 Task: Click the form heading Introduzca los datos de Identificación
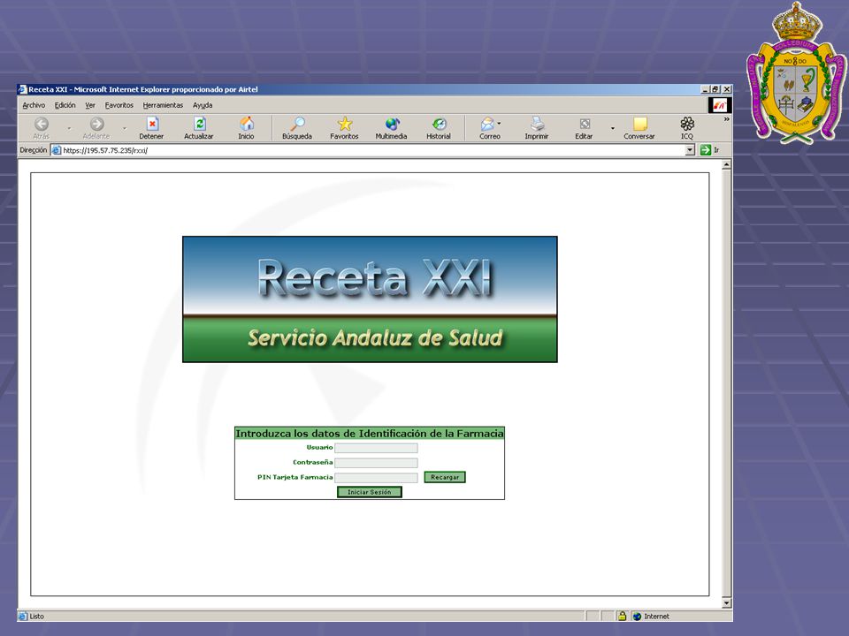coord(370,433)
